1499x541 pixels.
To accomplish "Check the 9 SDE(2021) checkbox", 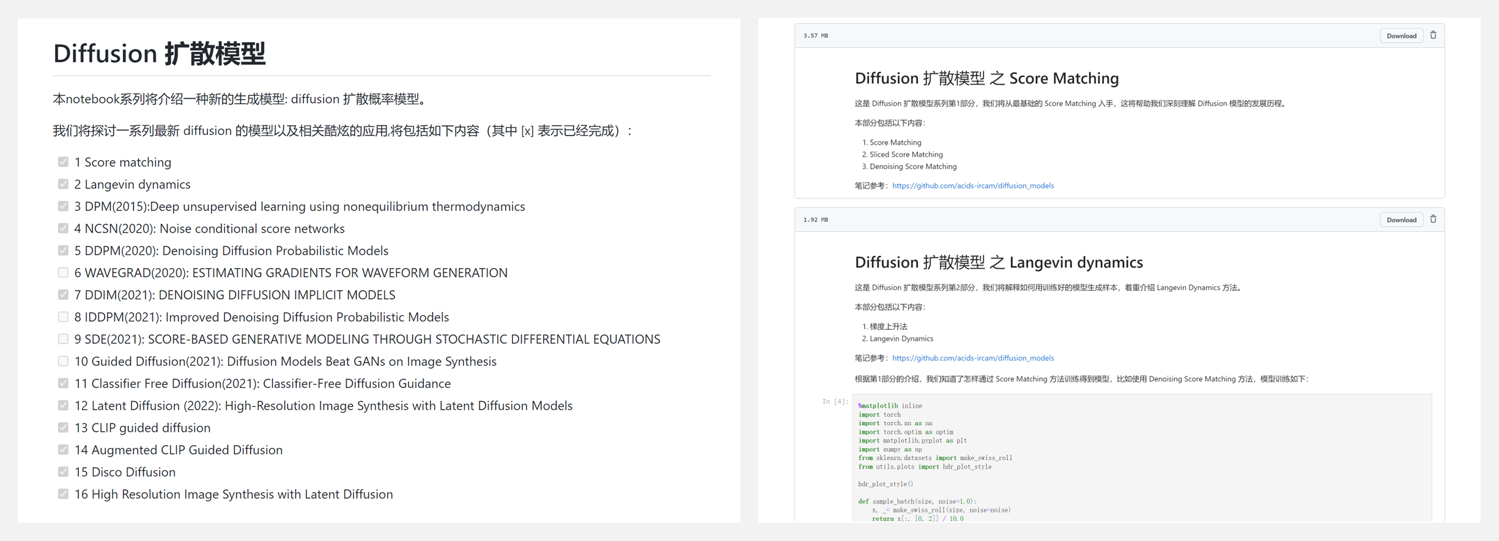I will pyautogui.click(x=63, y=339).
